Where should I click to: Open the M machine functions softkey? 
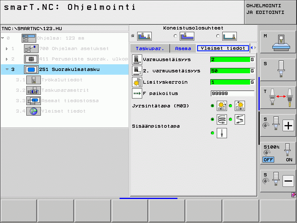[x=278, y=42]
